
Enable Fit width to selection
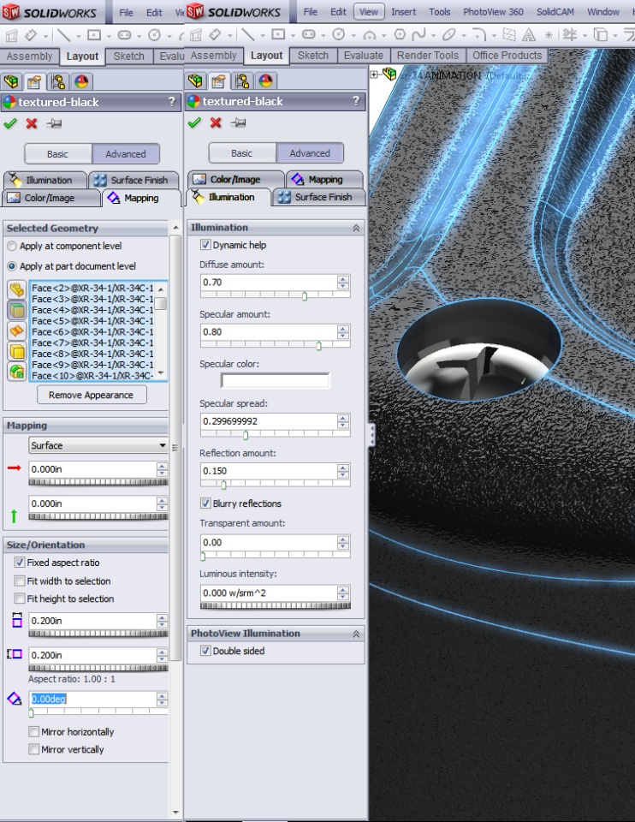pyautogui.click(x=20, y=581)
